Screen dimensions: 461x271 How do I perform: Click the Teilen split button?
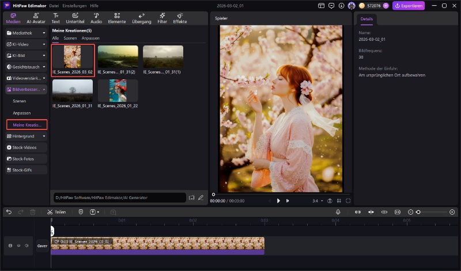tap(56, 212)
